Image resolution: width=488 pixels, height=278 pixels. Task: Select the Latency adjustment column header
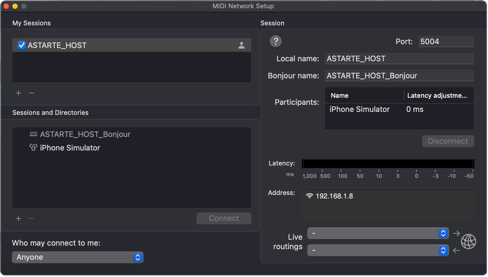(438, 95)
